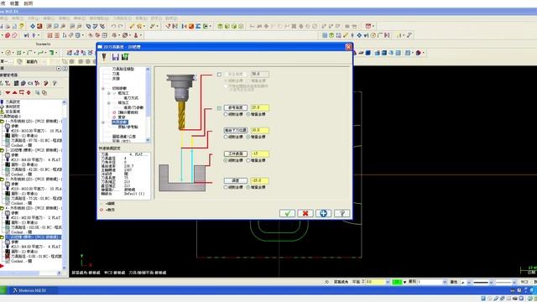Select absolute coordinate radio under 工件表面
537x302 pixels.
[x=226, y=160]
